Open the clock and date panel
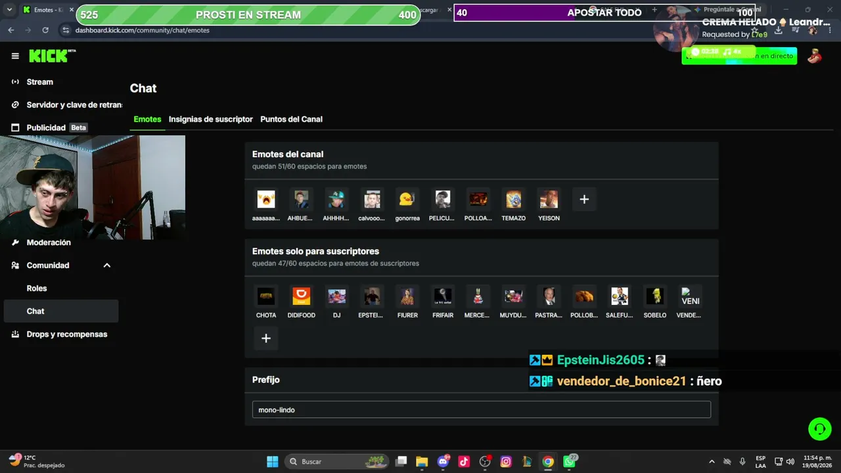 817,462
